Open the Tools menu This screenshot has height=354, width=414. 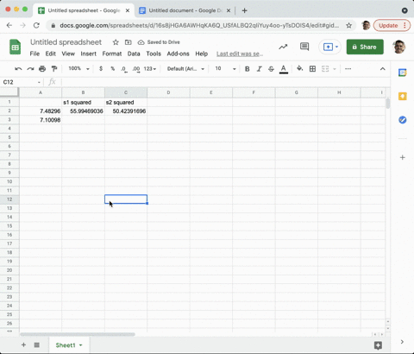click(154, 54)
